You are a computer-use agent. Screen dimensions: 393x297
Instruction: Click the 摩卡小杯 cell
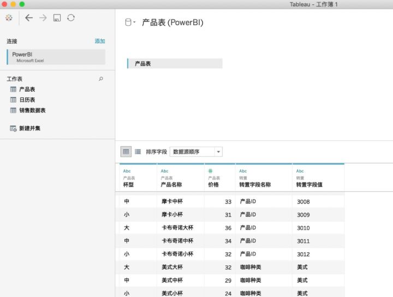[181, 215]
